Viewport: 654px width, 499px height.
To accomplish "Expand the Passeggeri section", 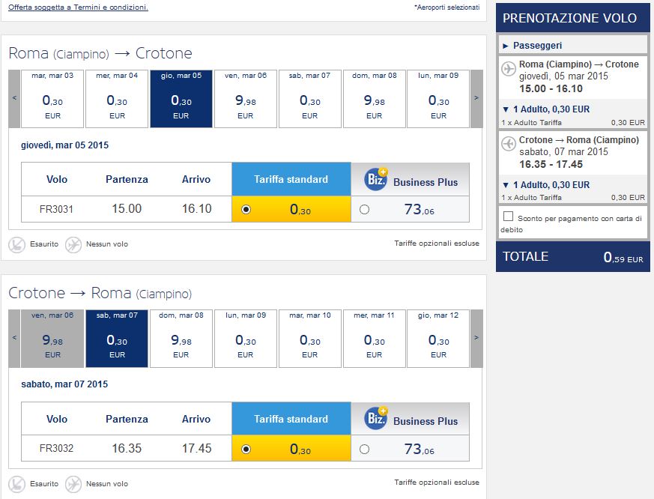I will [x=532, y=46].
